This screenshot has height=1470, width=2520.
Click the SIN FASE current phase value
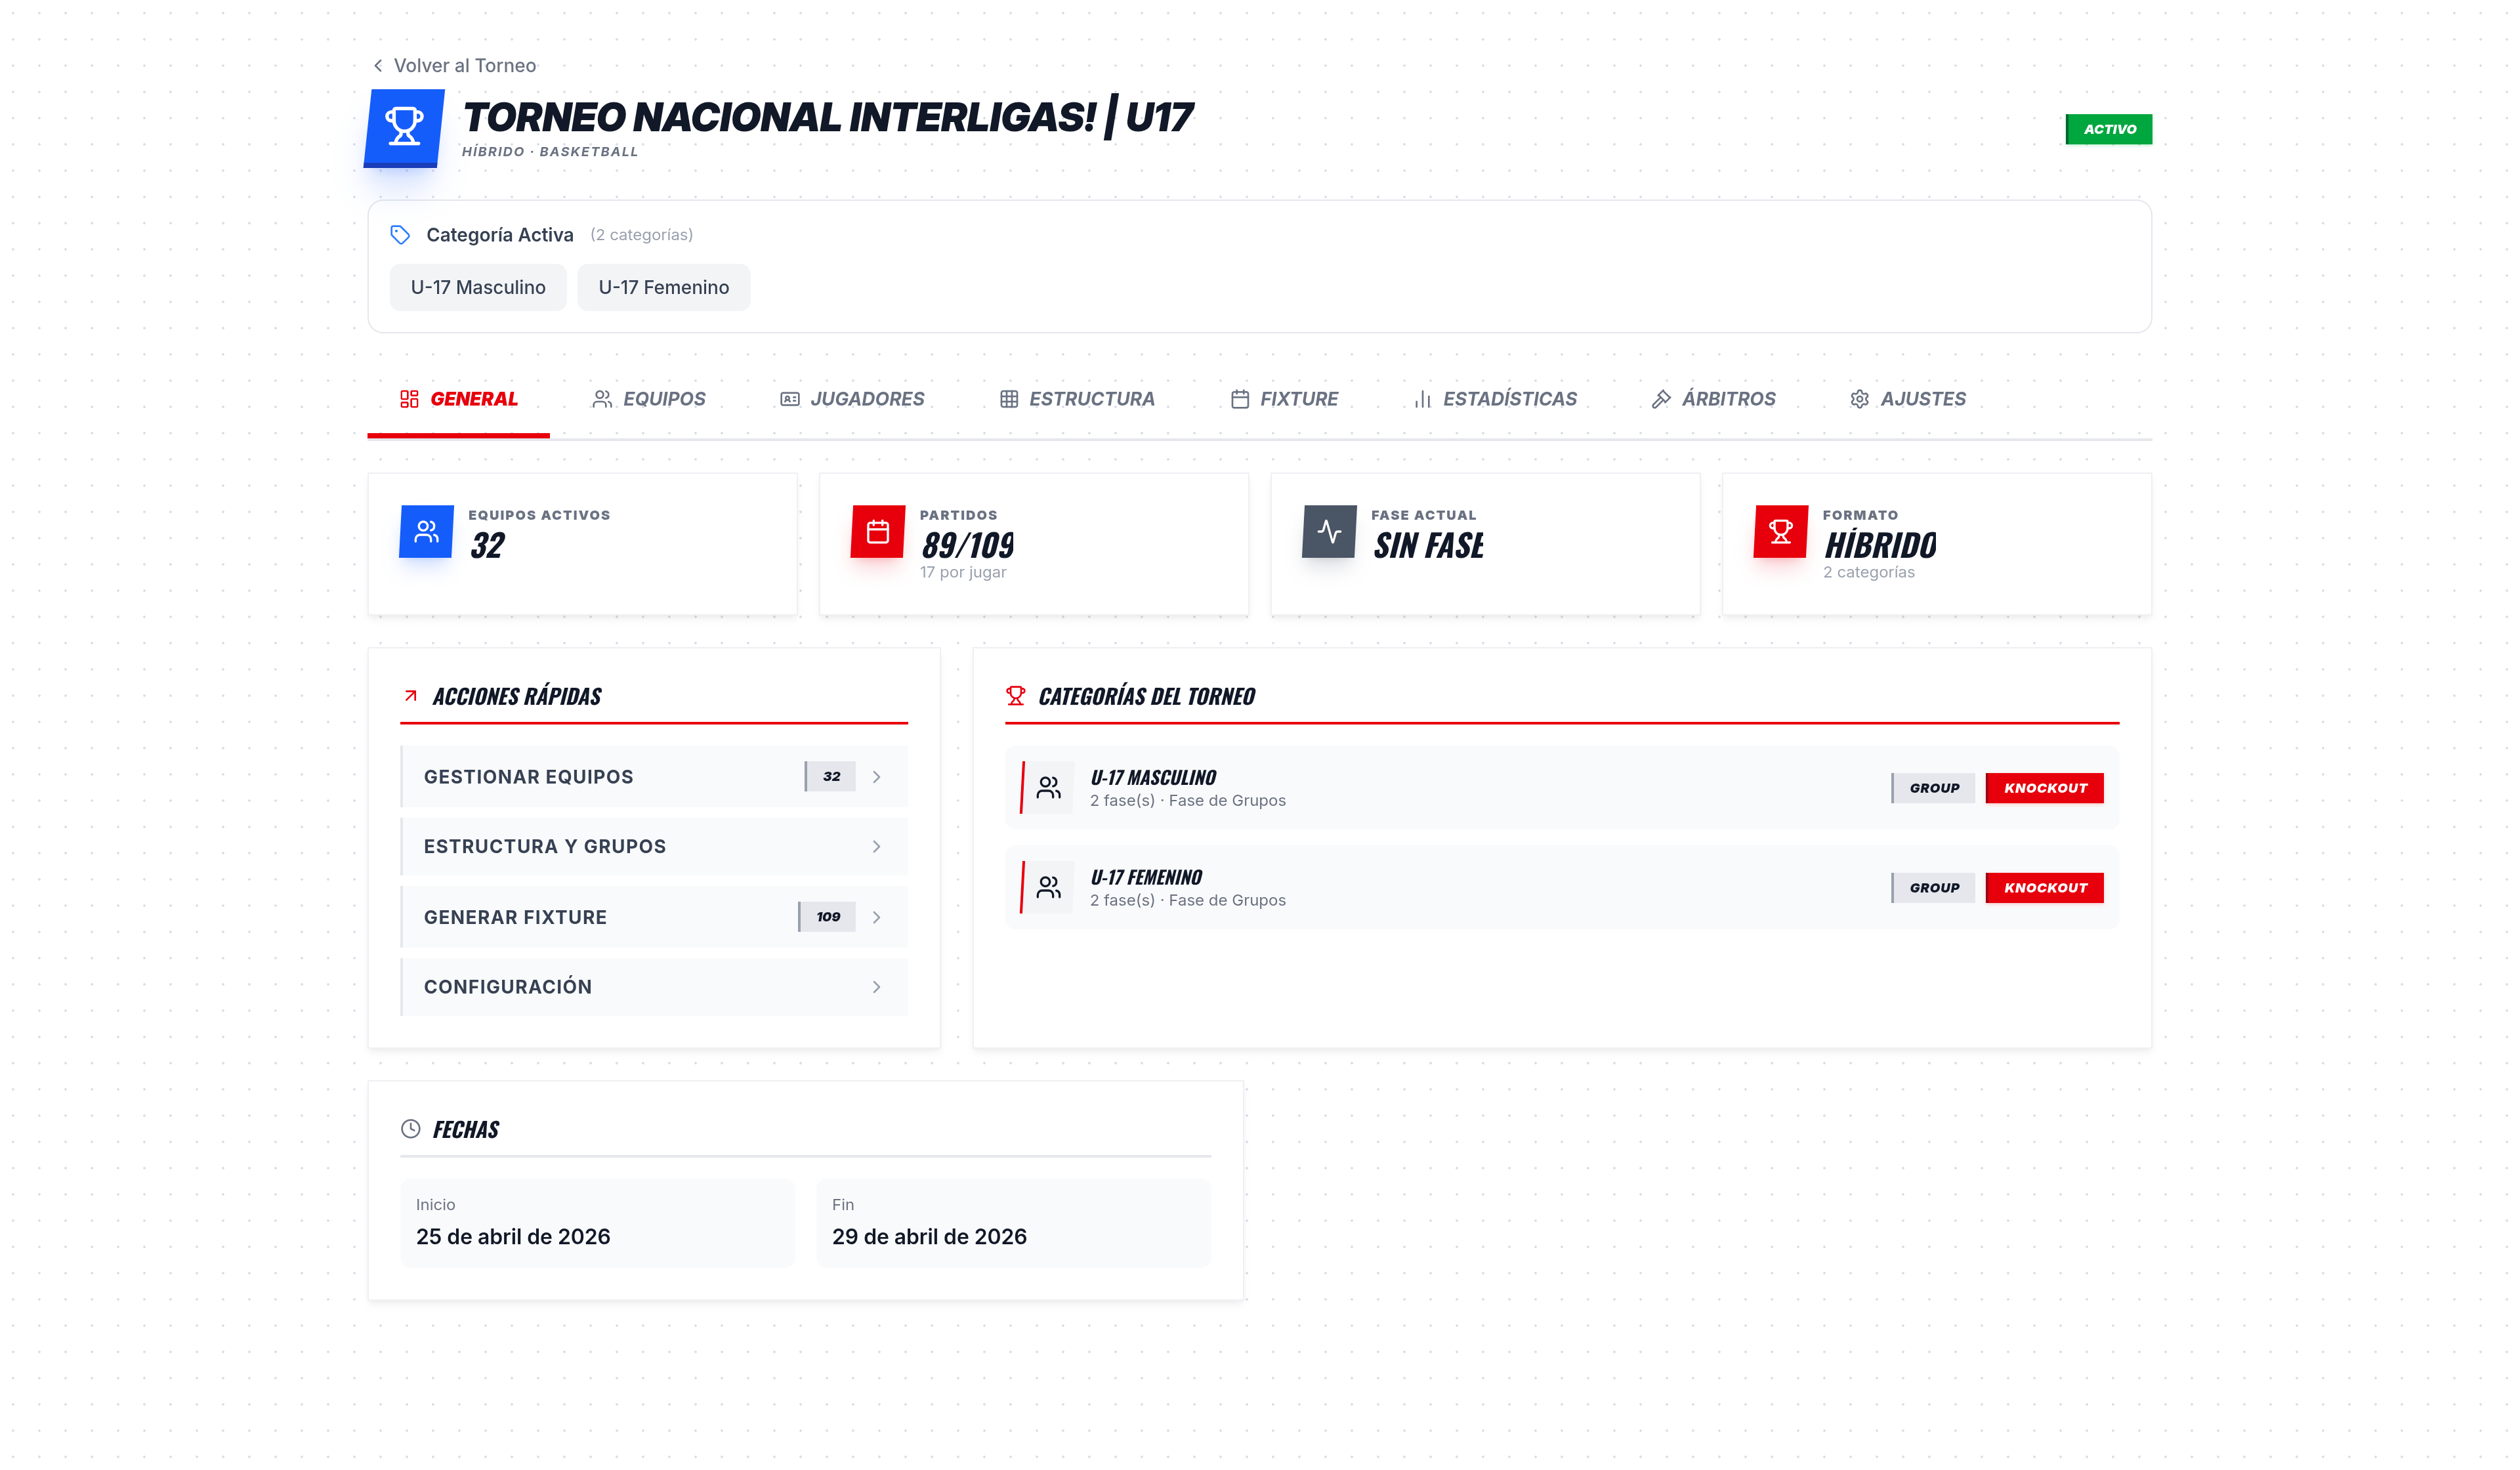1428,545
